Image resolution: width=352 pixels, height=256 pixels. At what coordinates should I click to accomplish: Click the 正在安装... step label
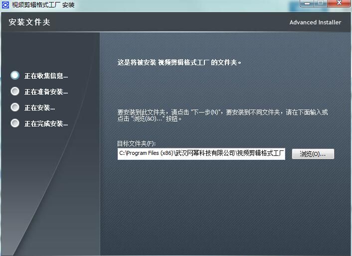(39, 108)
